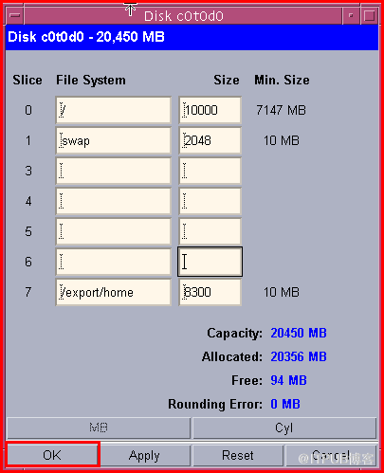
Task: Select slice 0 file system field
Action: coord(114,110)
